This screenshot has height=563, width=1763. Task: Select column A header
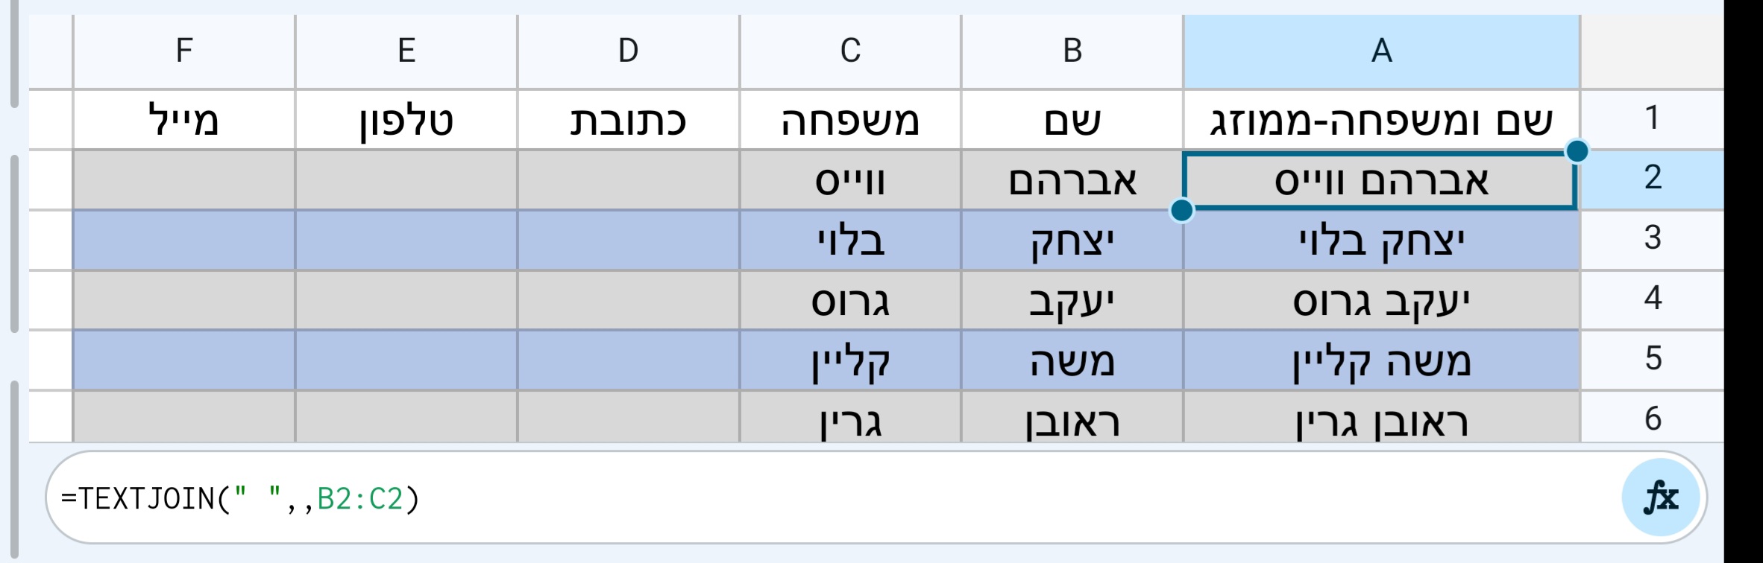(1383, 50)
